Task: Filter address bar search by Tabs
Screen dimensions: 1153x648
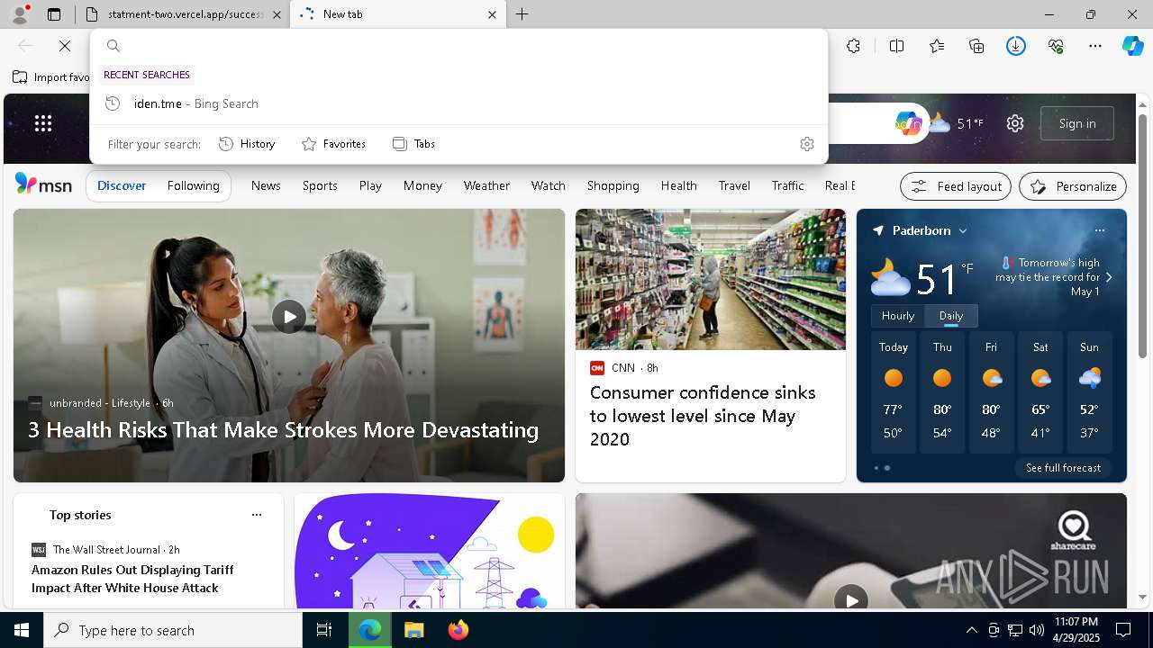Action: (x=414, y=144)
